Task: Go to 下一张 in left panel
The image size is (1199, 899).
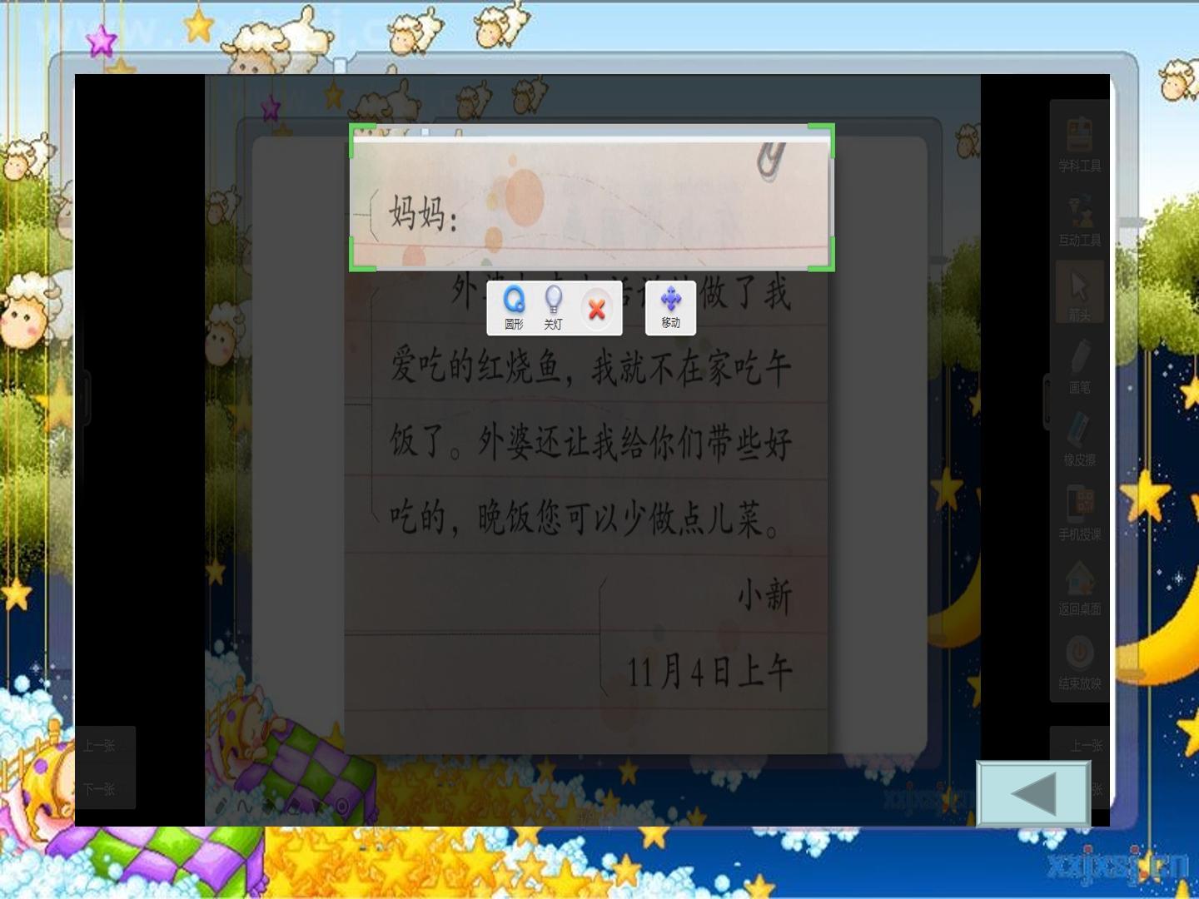Action: click(x=99, y=788)
